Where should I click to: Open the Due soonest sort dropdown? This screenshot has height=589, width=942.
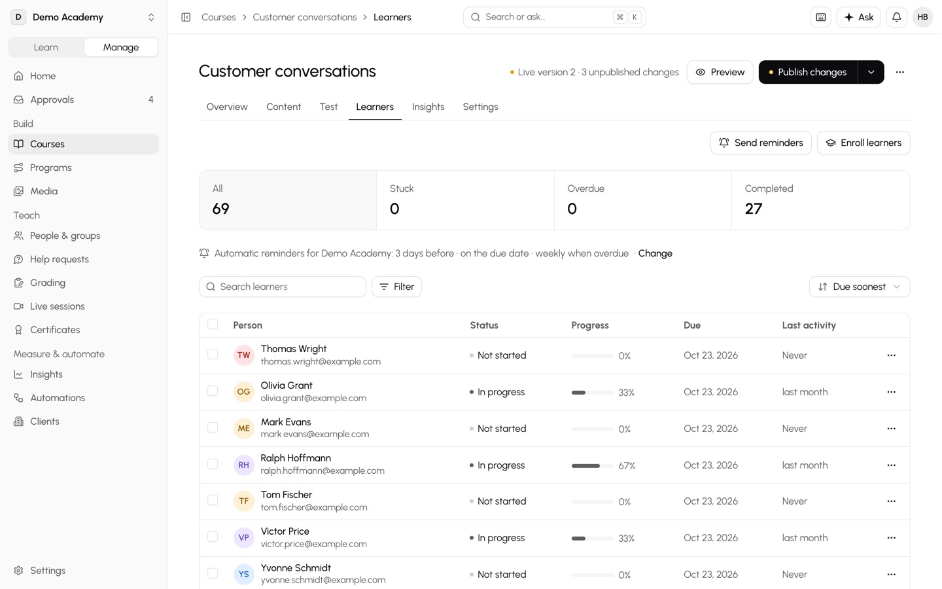click(x=859, y=287)
